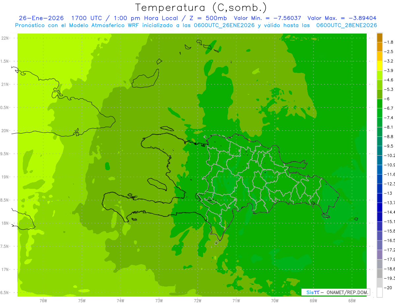Click the '73W' longitude axis label
Image resolution: width=395 pixels, height=305 pixels.
pos(159,300)
